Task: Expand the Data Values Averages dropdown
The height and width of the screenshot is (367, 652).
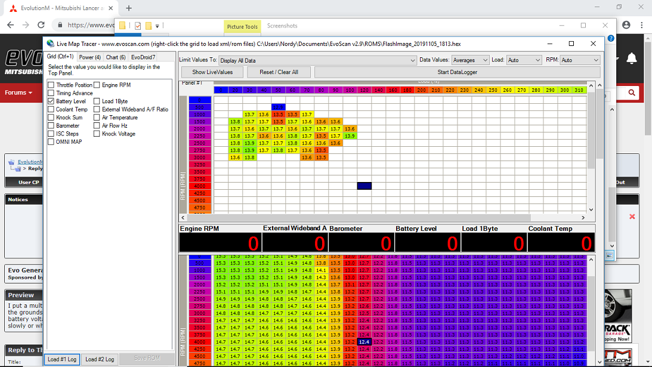Action: (469, 60)
